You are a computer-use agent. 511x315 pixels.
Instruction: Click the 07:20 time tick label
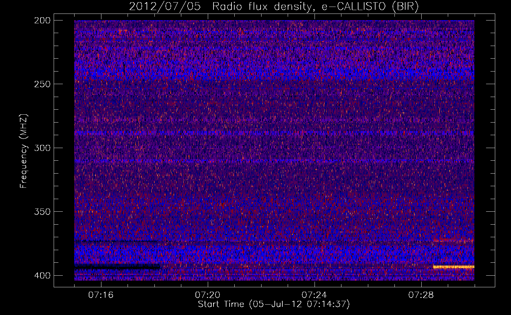tap(207, 295)
